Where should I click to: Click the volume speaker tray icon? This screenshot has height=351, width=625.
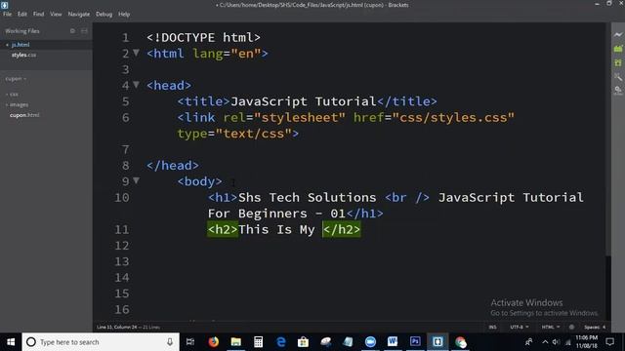point(556,342)
